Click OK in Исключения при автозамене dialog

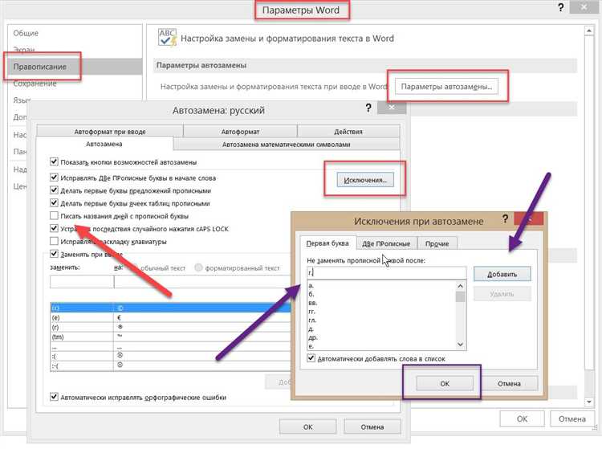445,383
